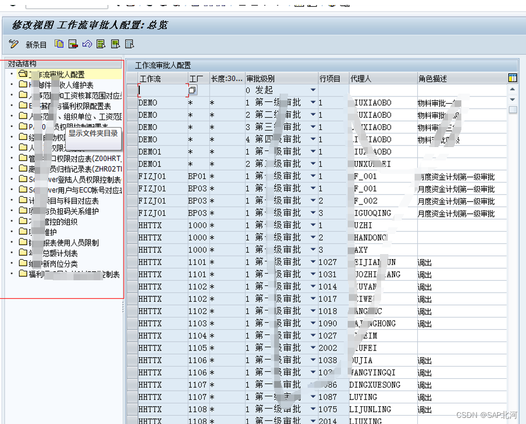526x424 pixels.
Task: Undo changes using the undo arrow icon
Action: (86, 43)
